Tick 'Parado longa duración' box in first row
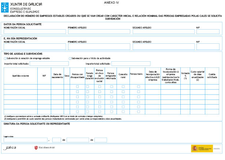The image size is (225, 160). [x=88, y=86]
